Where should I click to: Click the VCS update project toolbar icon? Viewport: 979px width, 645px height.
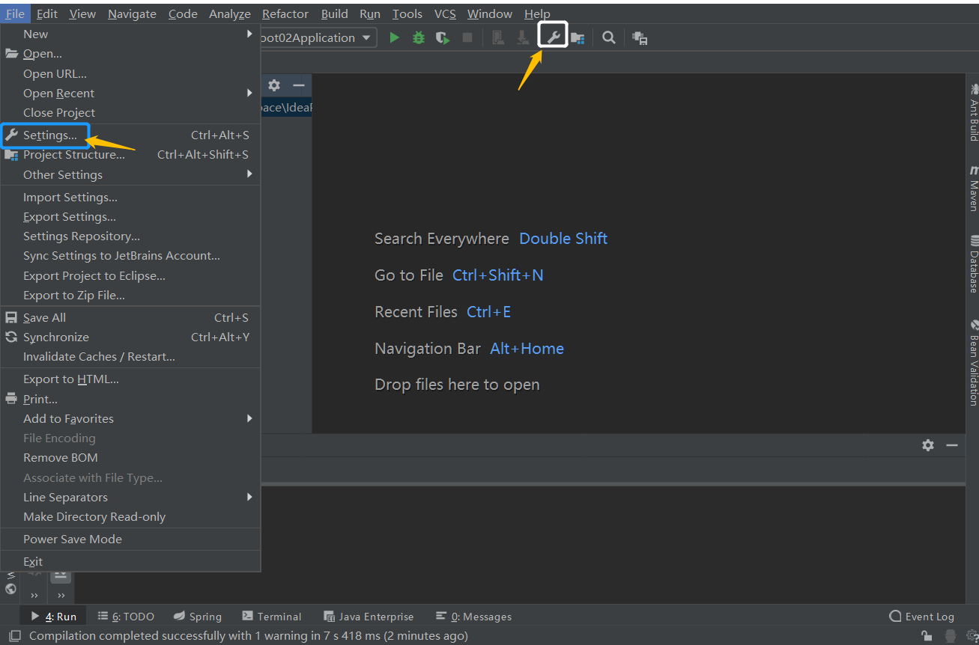pos(497,37)
